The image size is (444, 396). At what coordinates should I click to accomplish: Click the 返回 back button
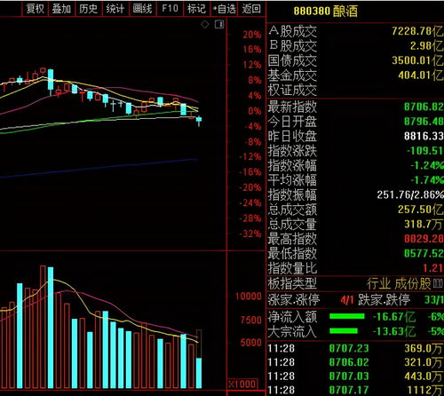(251, 9)
